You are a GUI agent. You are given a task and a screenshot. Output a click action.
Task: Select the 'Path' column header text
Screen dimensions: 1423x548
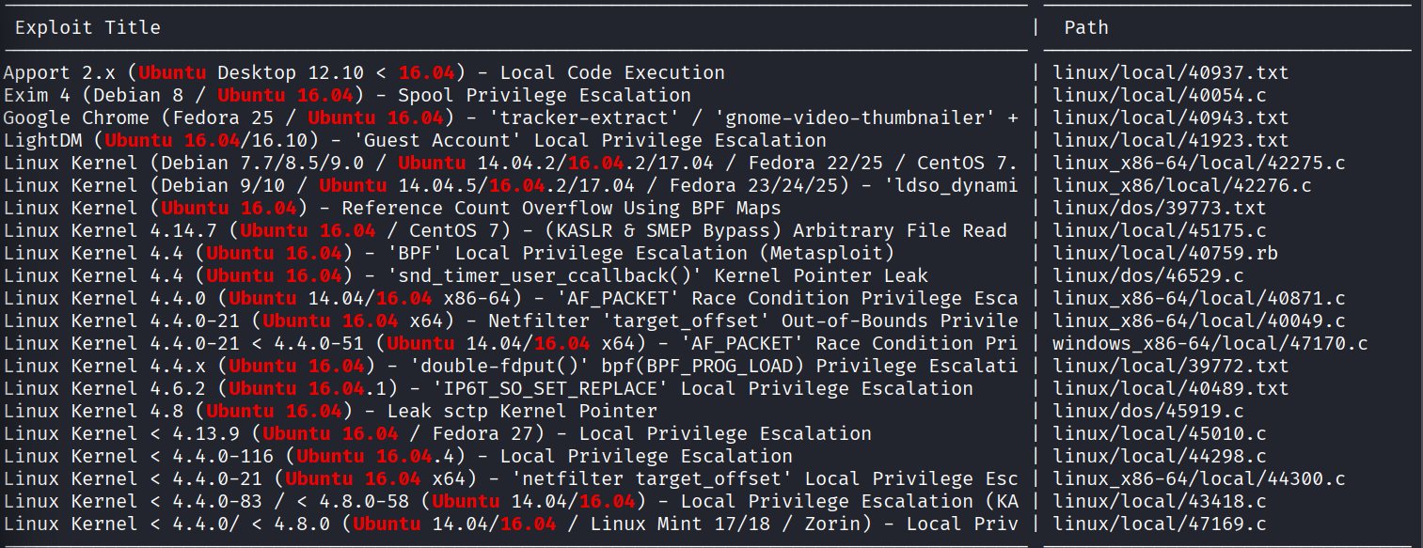1086,27
